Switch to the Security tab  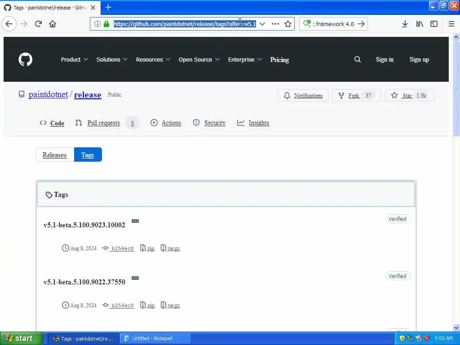(x=209, y=123)
